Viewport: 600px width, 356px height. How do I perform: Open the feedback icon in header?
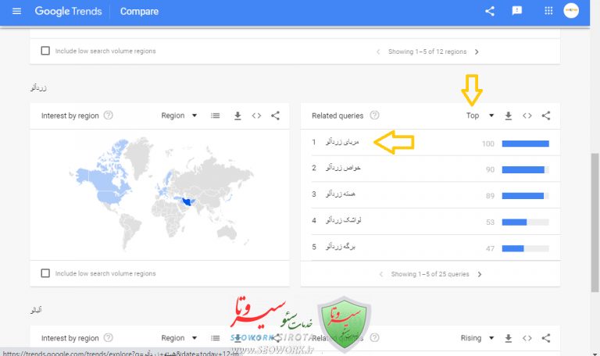coord(516,11)
